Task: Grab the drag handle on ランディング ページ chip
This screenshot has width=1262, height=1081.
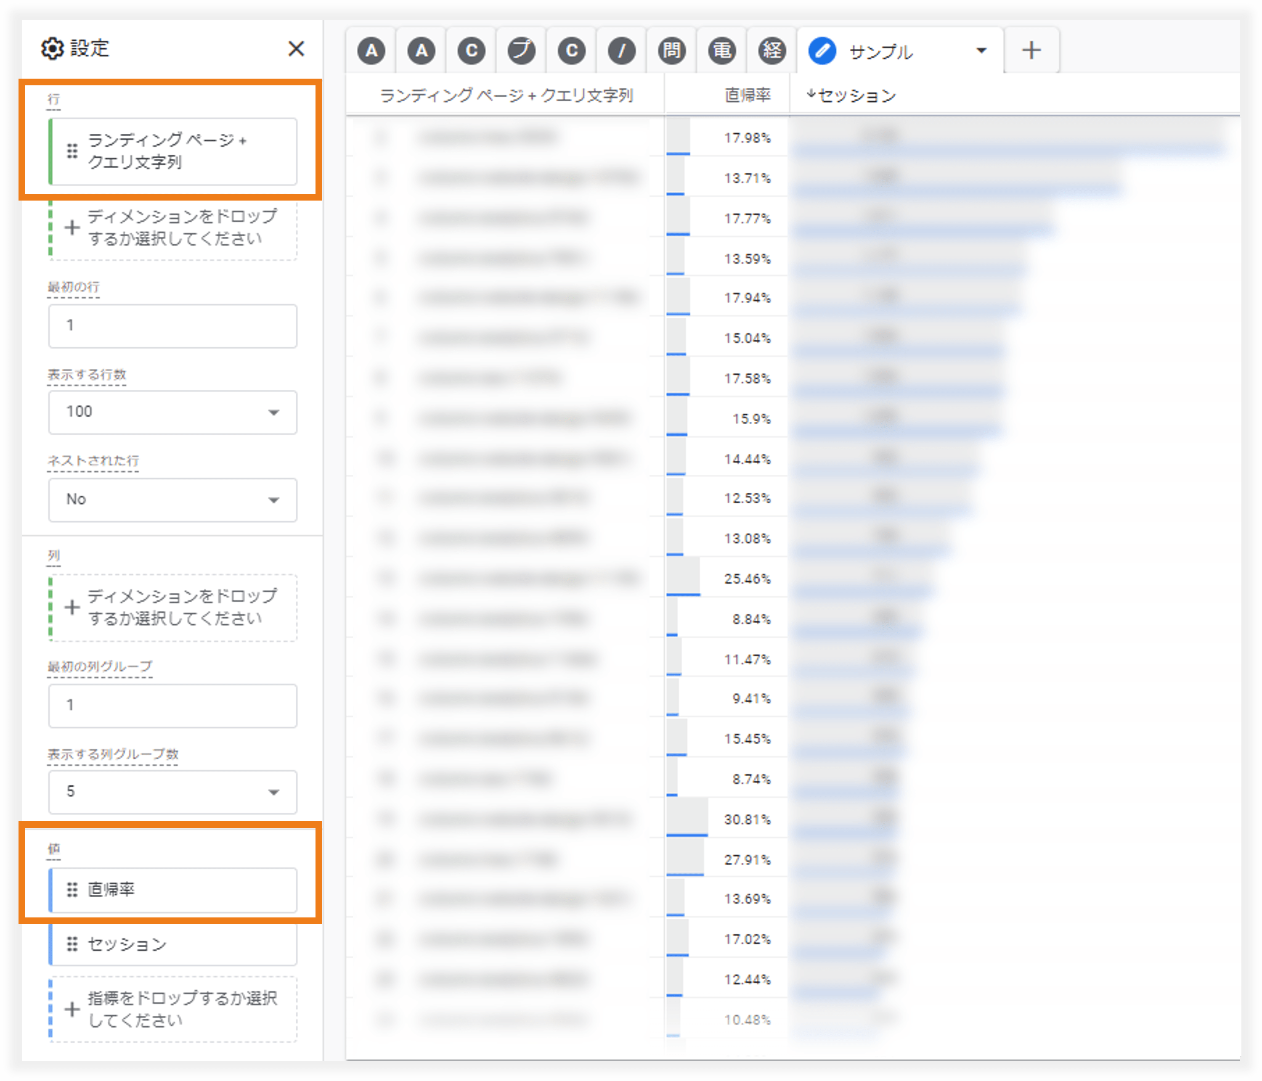Action: pyautogui.click(x=72, y=151)
